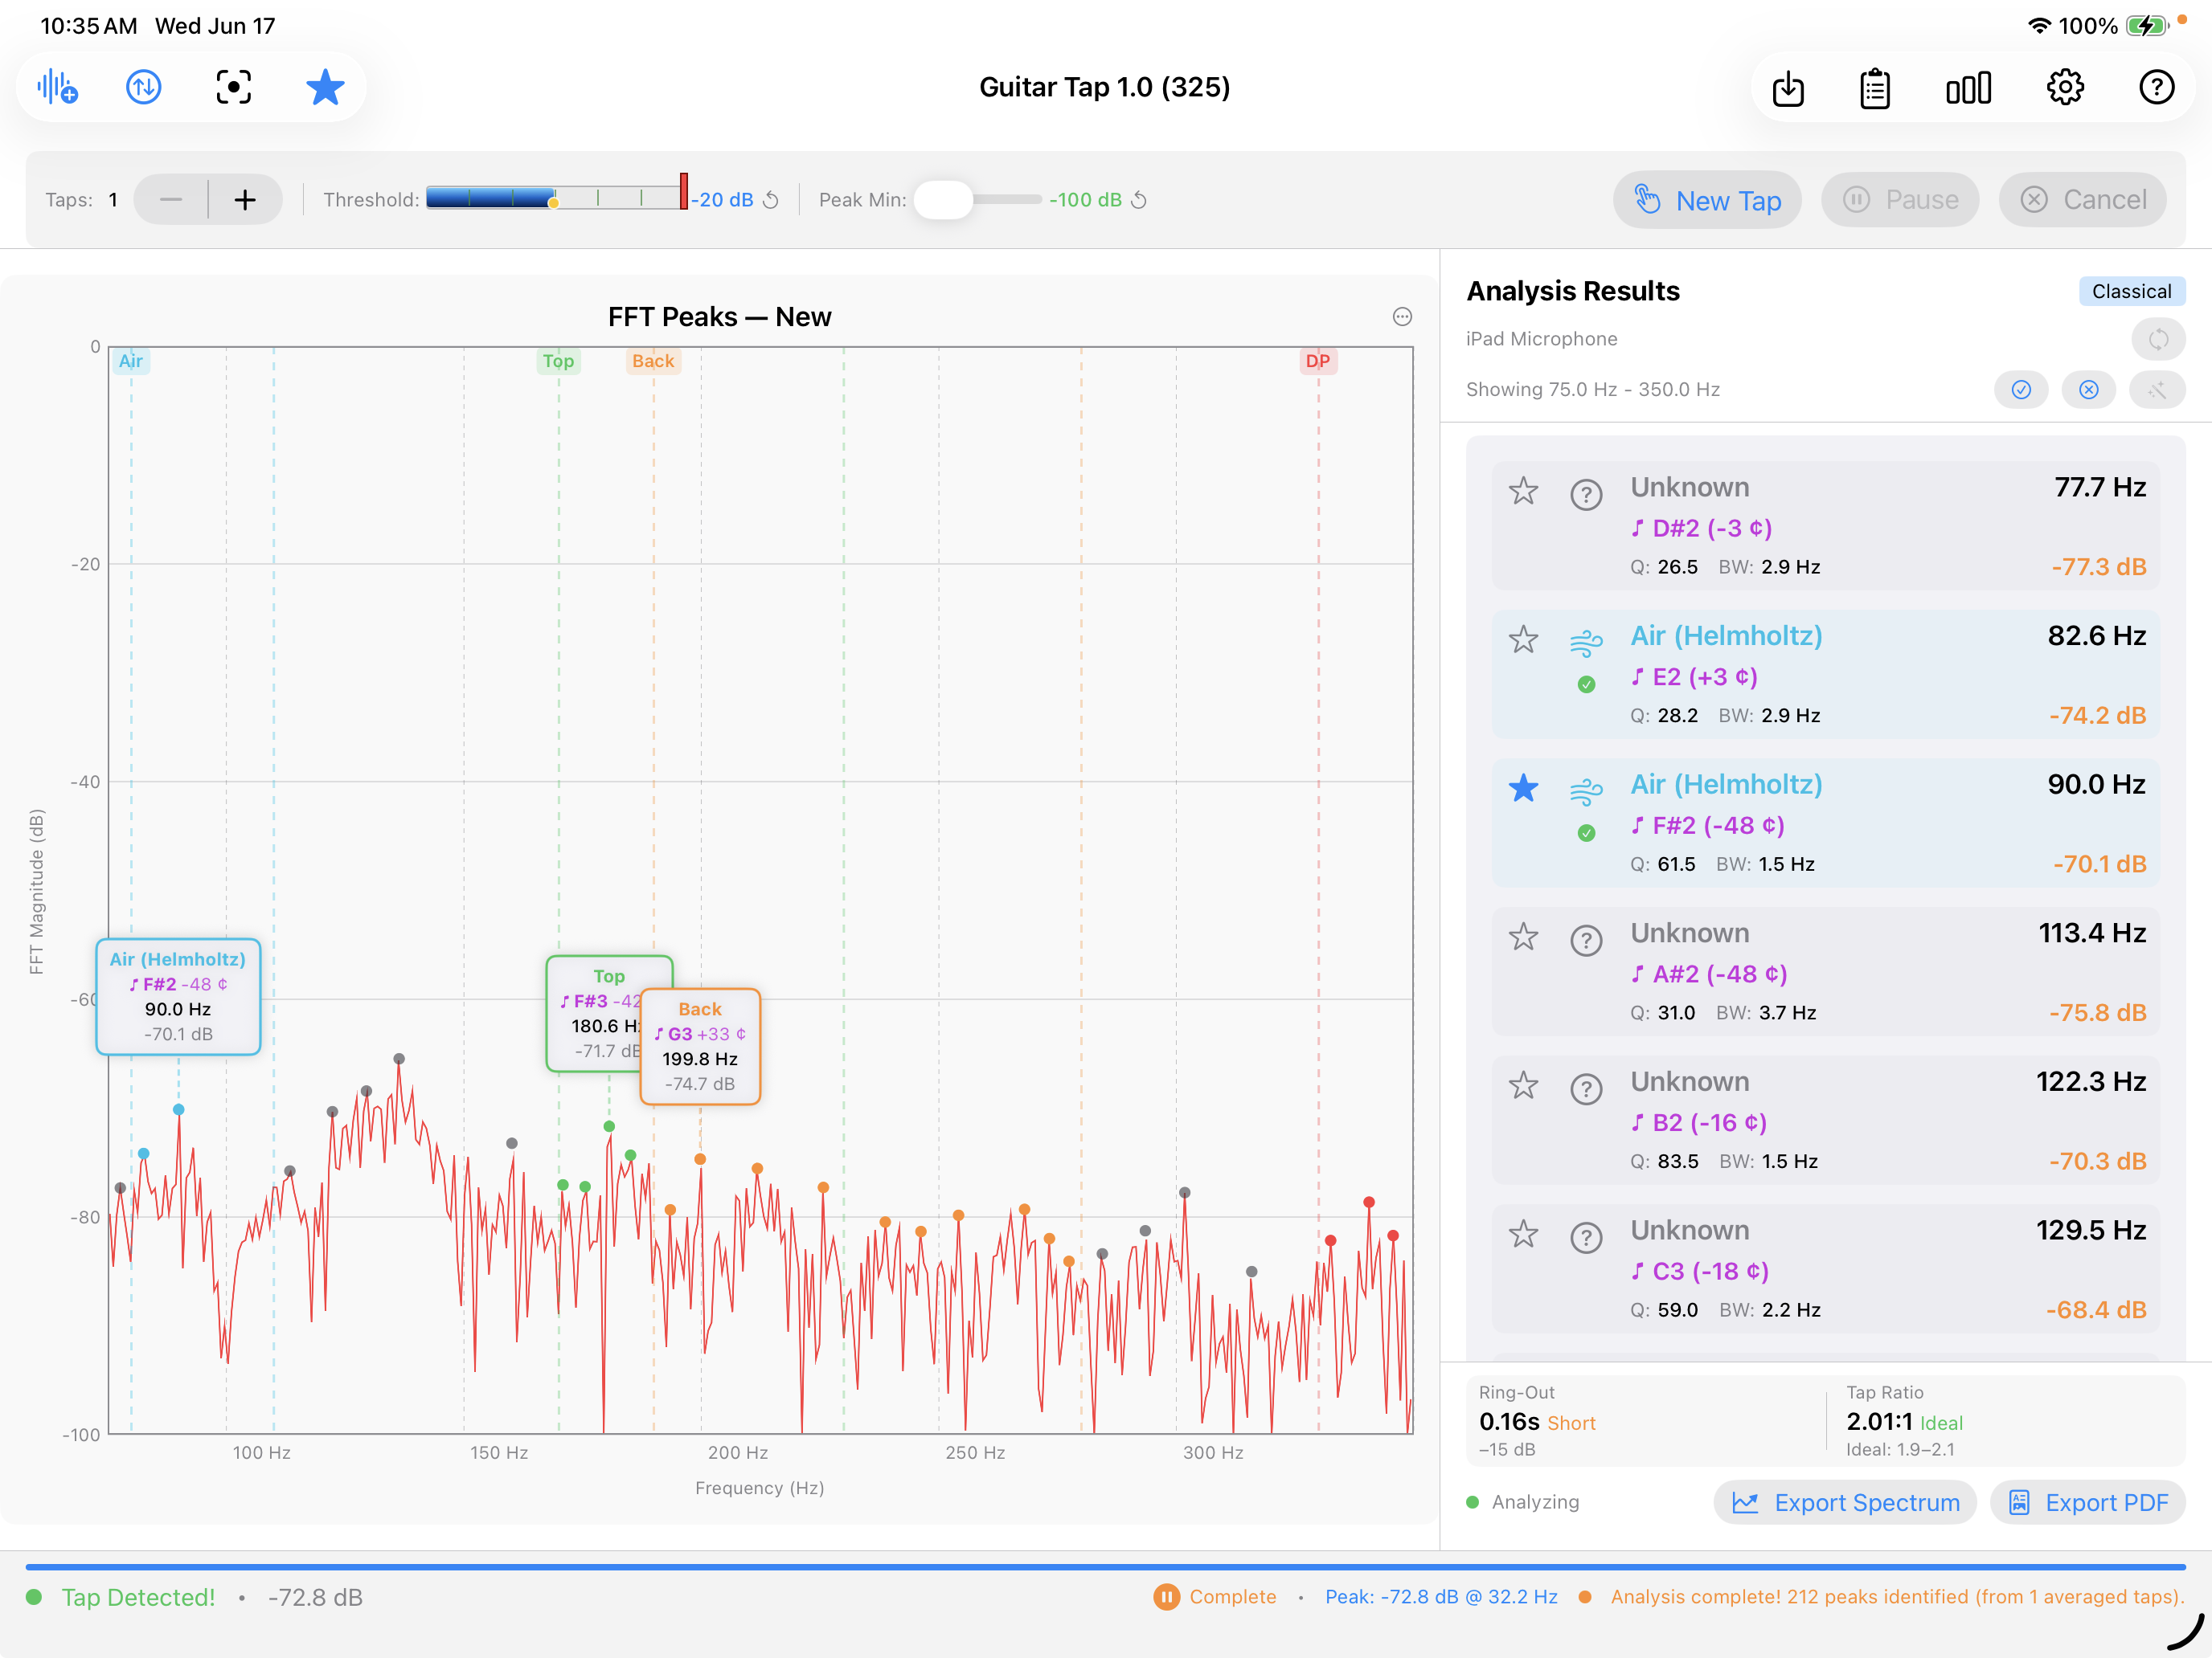
Task: Select the Air mode marker in chart
Action: click(131, 361)
